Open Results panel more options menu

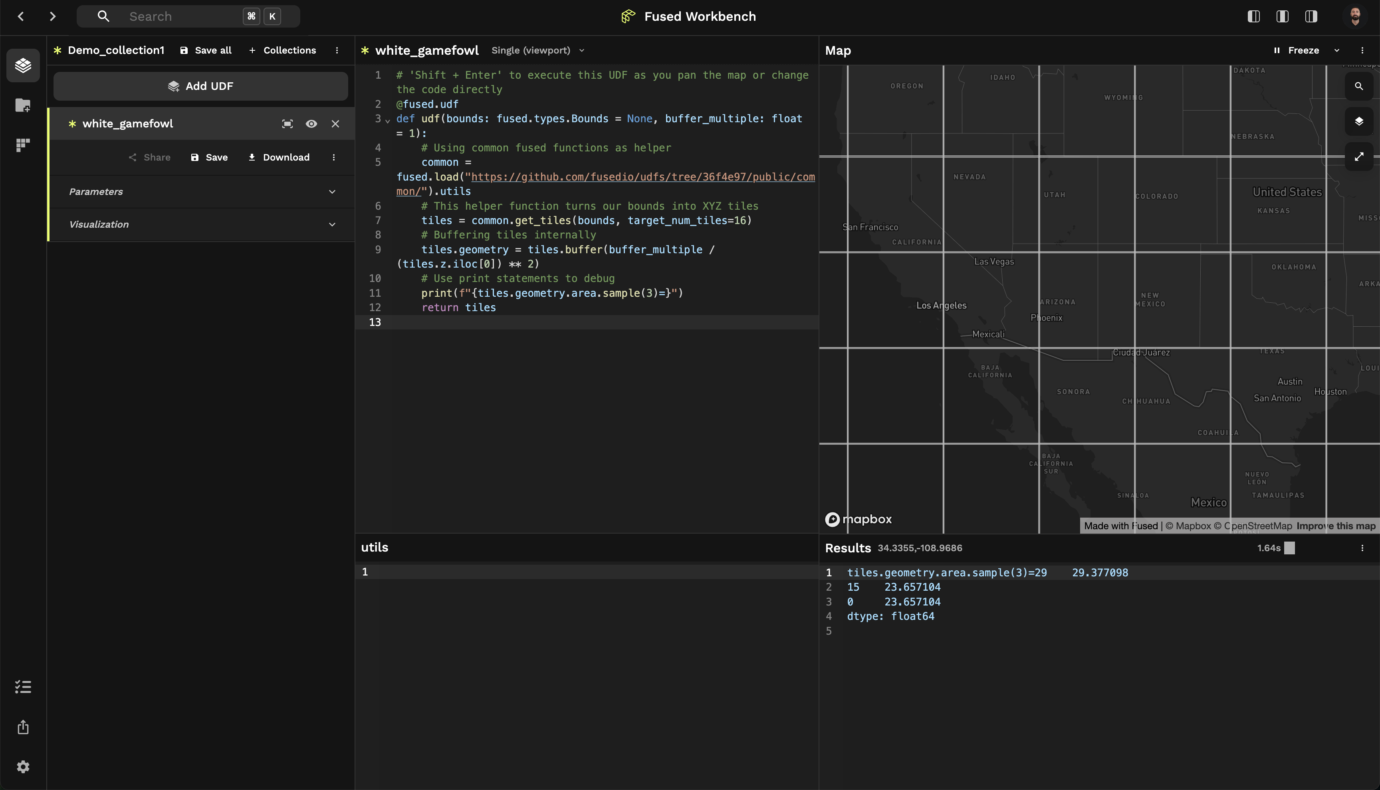(x=1362, y=548)
